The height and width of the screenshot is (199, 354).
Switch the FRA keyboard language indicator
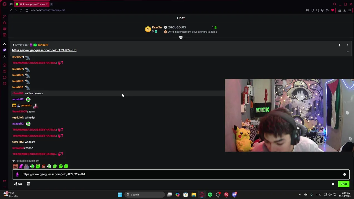(x=319, y=195)
